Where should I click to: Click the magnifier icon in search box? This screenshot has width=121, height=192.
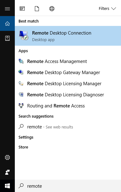[x=21, y=186]
